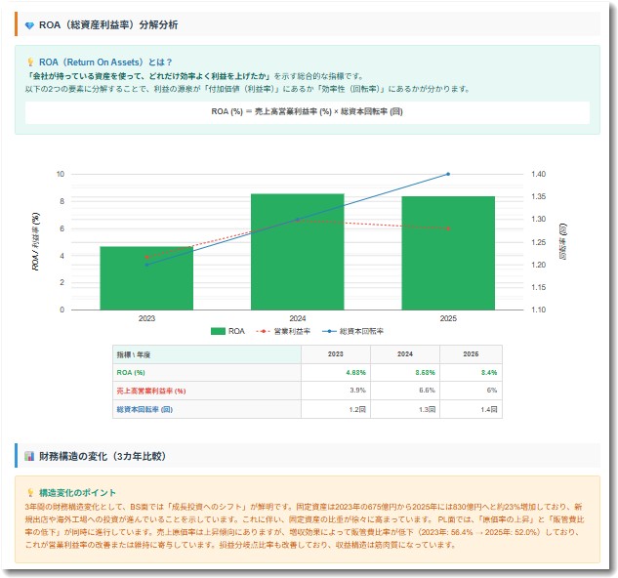Toggle 営業利益率 series in chart legend
This screenshot has height=578, width=618.
[278, 331]
